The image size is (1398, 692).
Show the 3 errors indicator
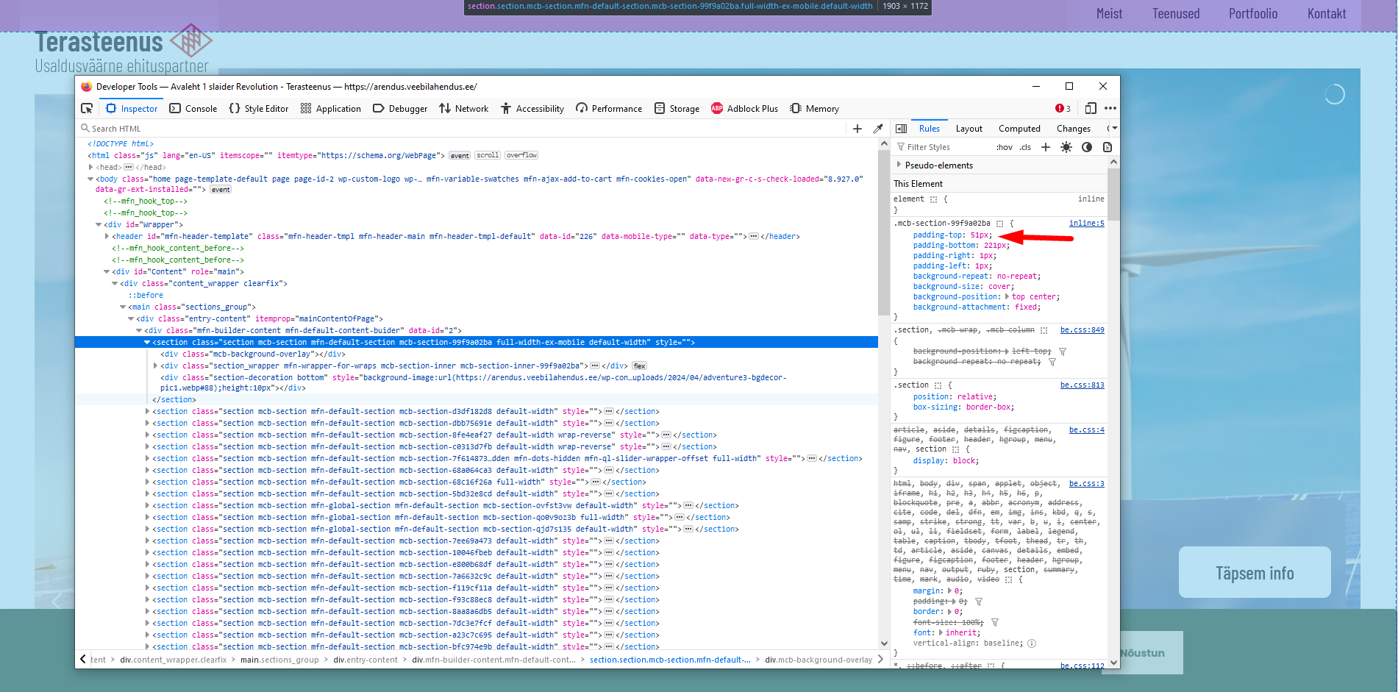point(1063,108)
